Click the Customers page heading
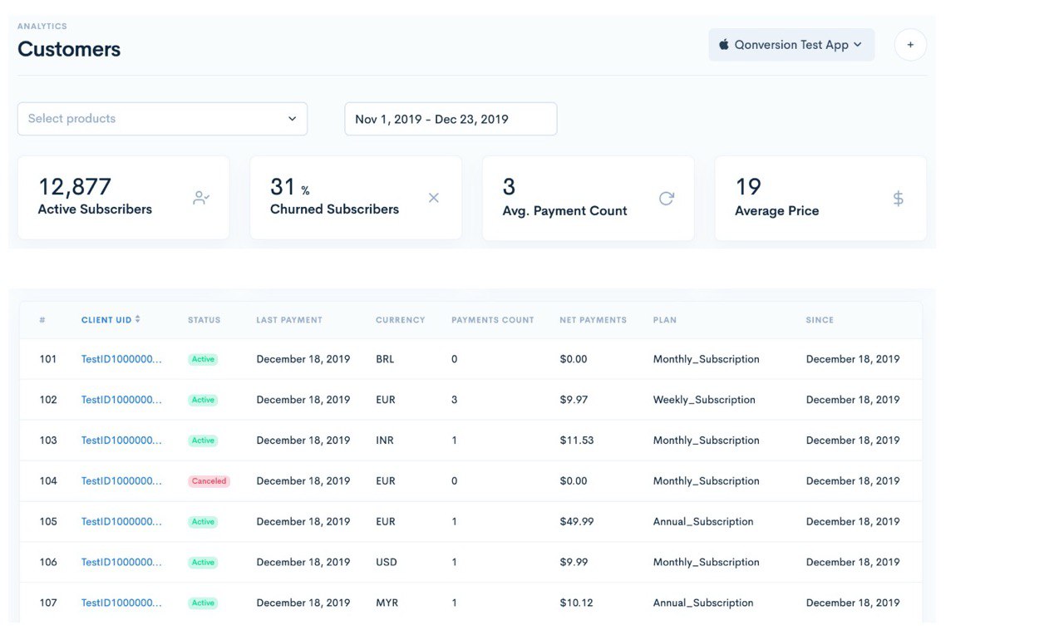The image size is (1064, 635). pos(69,49)
